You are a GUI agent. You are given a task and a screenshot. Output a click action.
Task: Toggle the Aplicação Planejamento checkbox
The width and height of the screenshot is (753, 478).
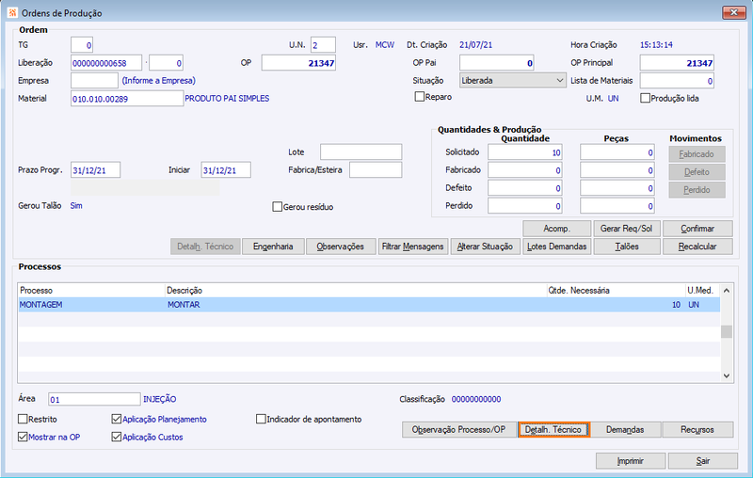click(x=116, y=419)
